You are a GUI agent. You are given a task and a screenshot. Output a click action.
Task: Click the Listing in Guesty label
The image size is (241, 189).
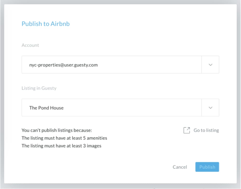click(x=39, y=88)
